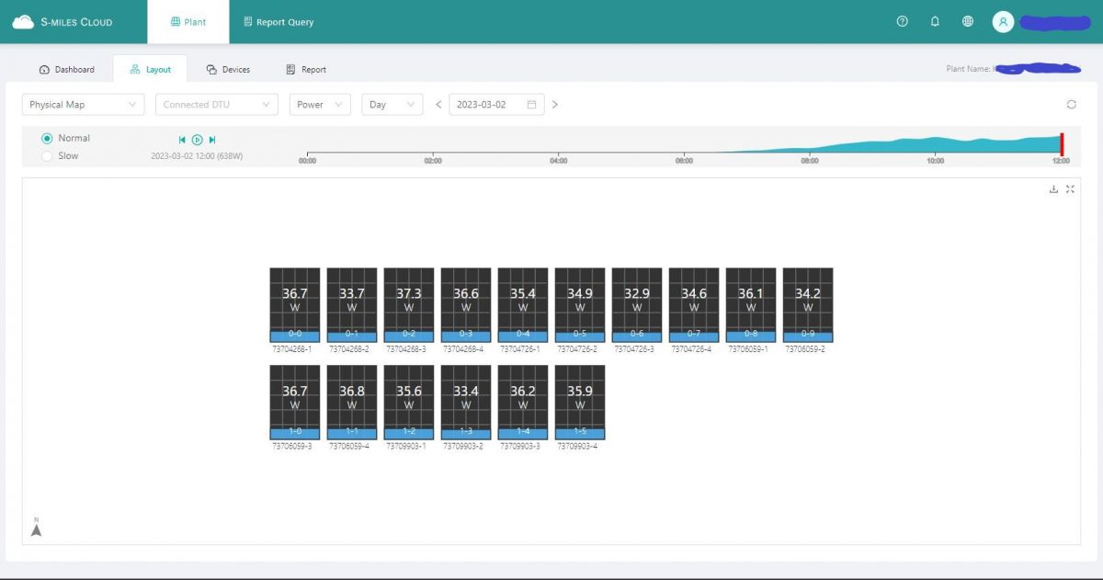The image size is (1103, 580).
Task: Click serial label 73704268-1
Action: tap(292, 349)
